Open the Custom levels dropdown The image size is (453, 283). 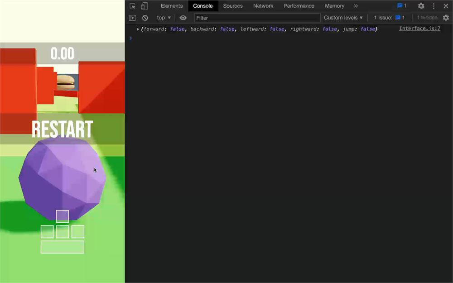click(343, 18)
